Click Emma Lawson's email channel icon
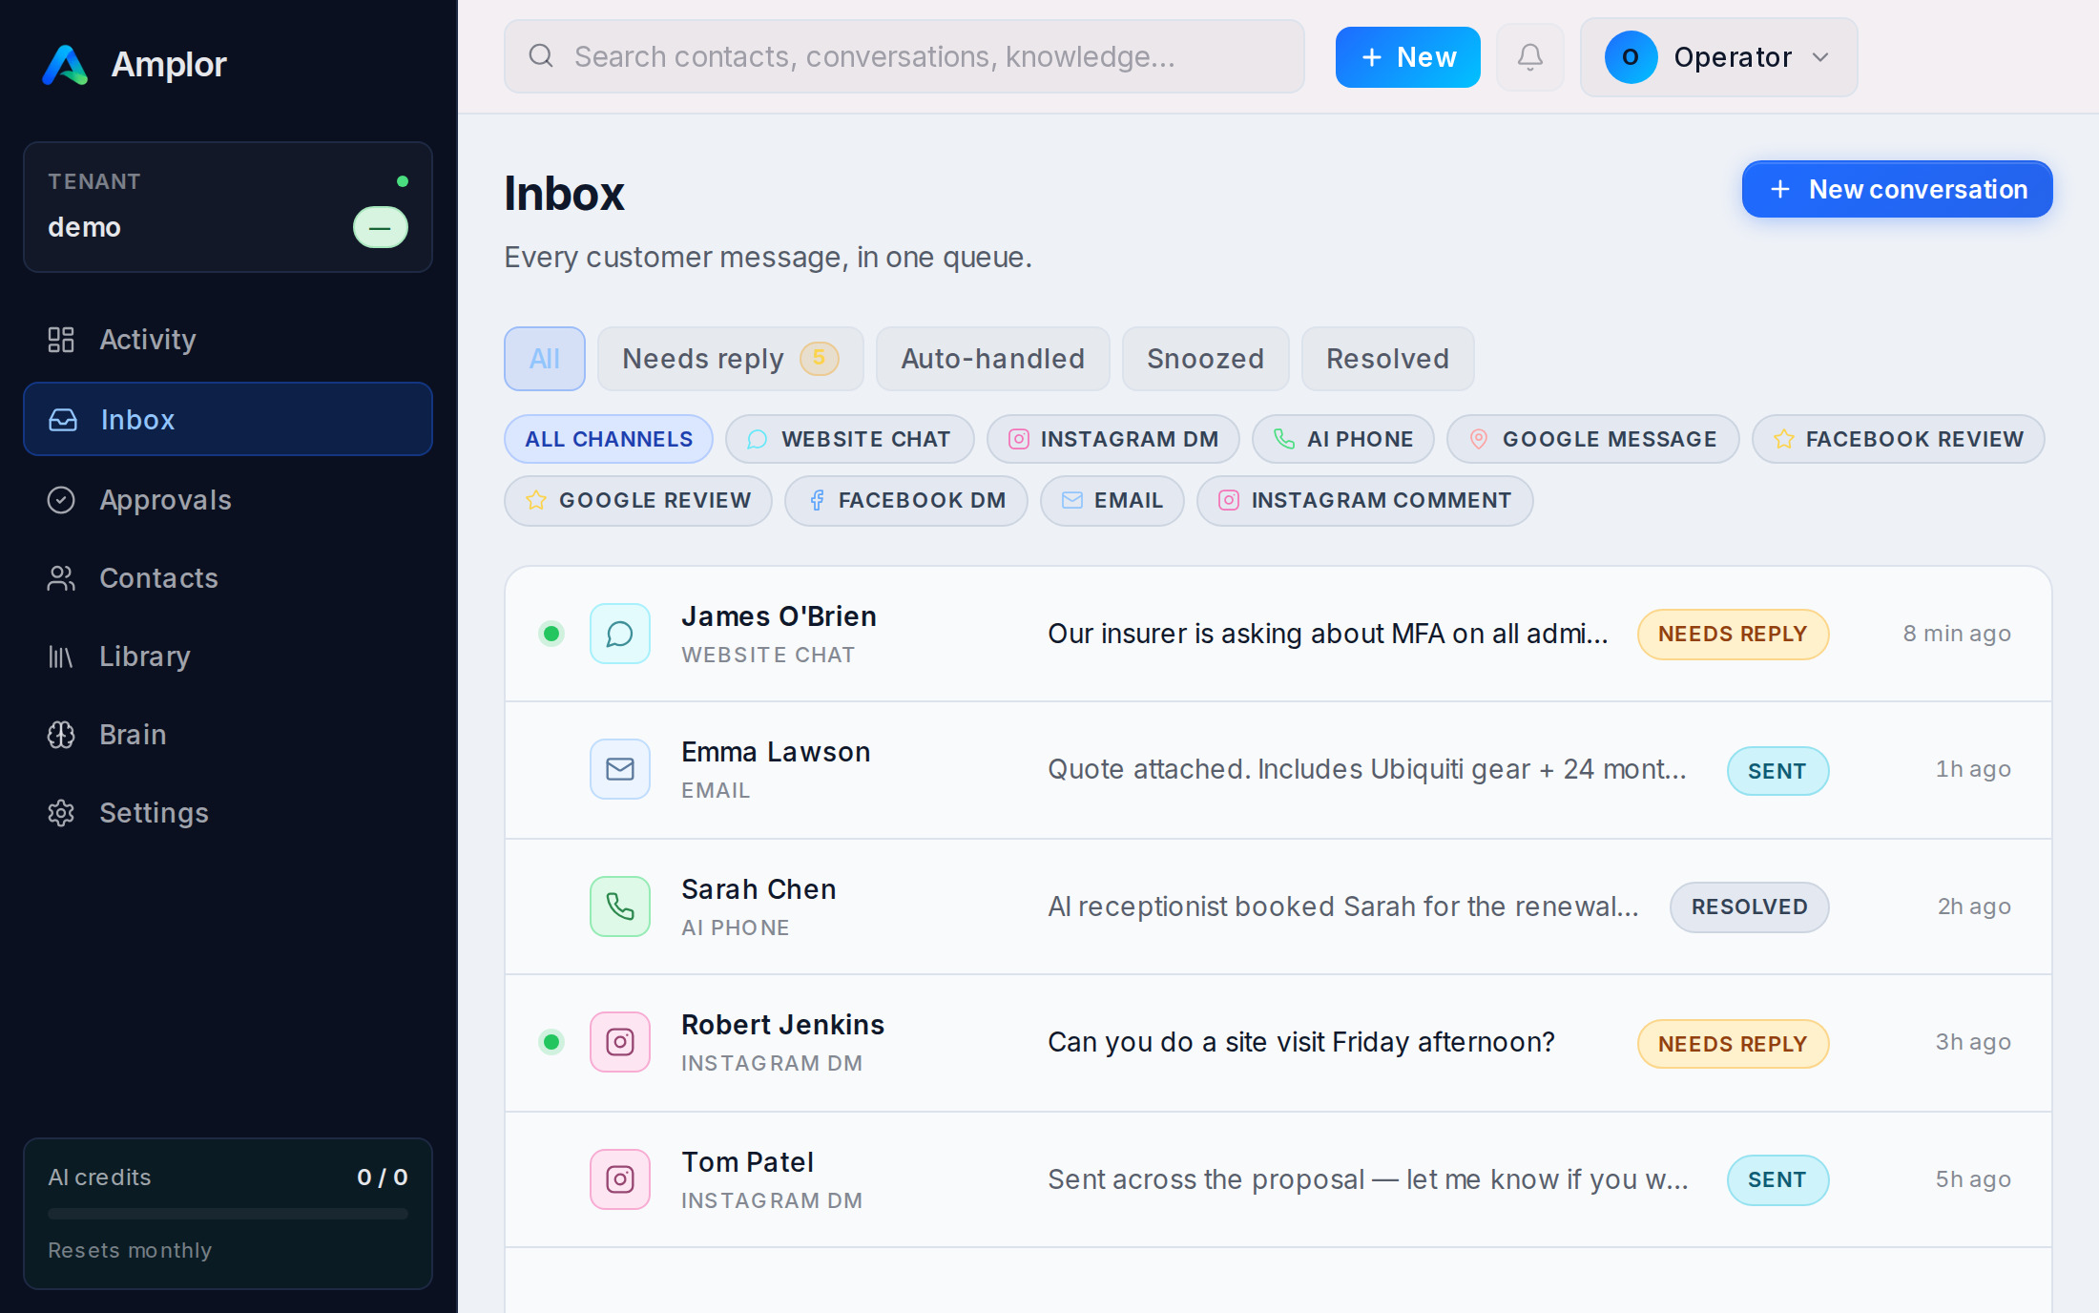Image resolution: width=2099 pixels, height=1313 pixels. click(620, 769)
